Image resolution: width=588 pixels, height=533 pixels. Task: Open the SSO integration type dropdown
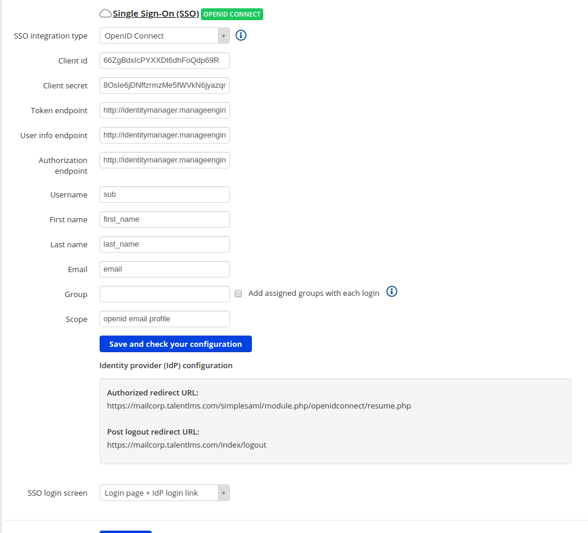[x=164, y=36]
